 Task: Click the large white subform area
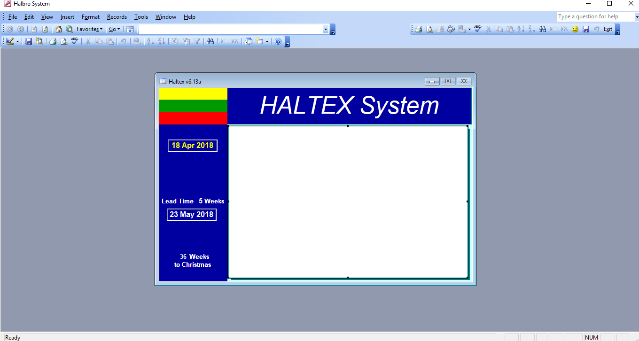tap(348, 202)
